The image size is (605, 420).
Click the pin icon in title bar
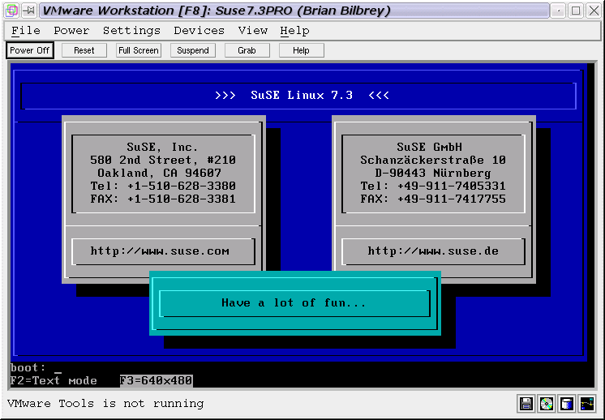coord(28,11)
